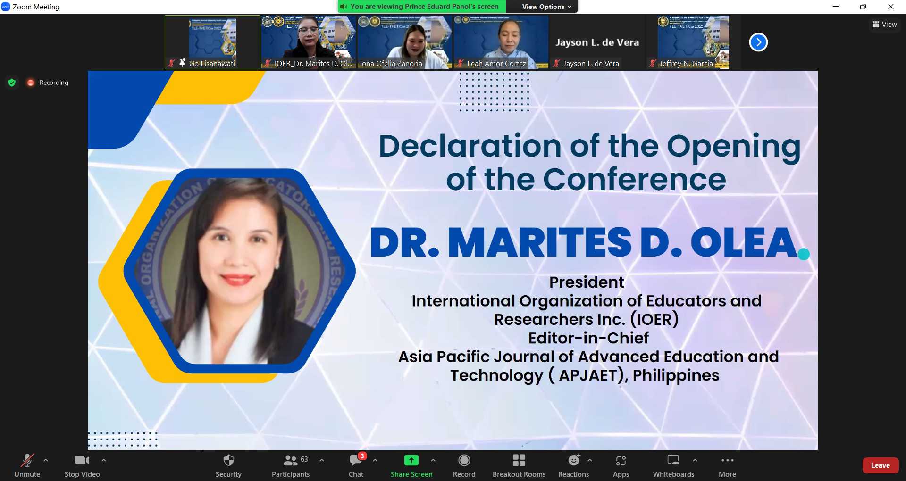The width and height of the screenshot is (906, 481).
Task: Unmute the microphone
Action: pyautogui.click(x=27, y=464)
